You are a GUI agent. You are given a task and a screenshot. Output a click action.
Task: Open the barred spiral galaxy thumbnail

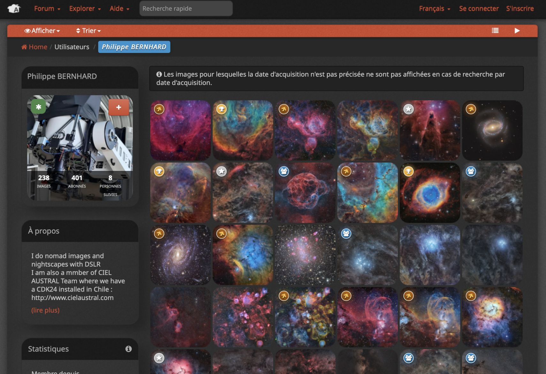click(492, 130)
